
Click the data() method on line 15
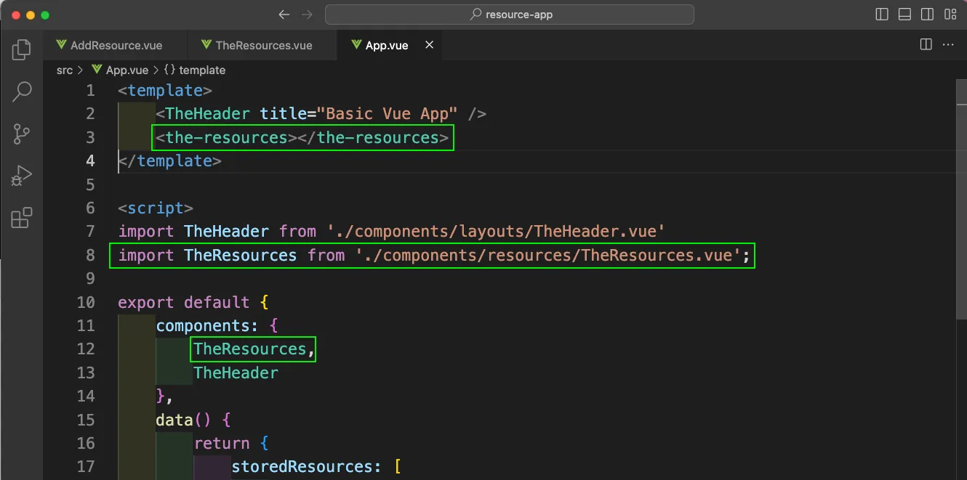tap(184, 420)
